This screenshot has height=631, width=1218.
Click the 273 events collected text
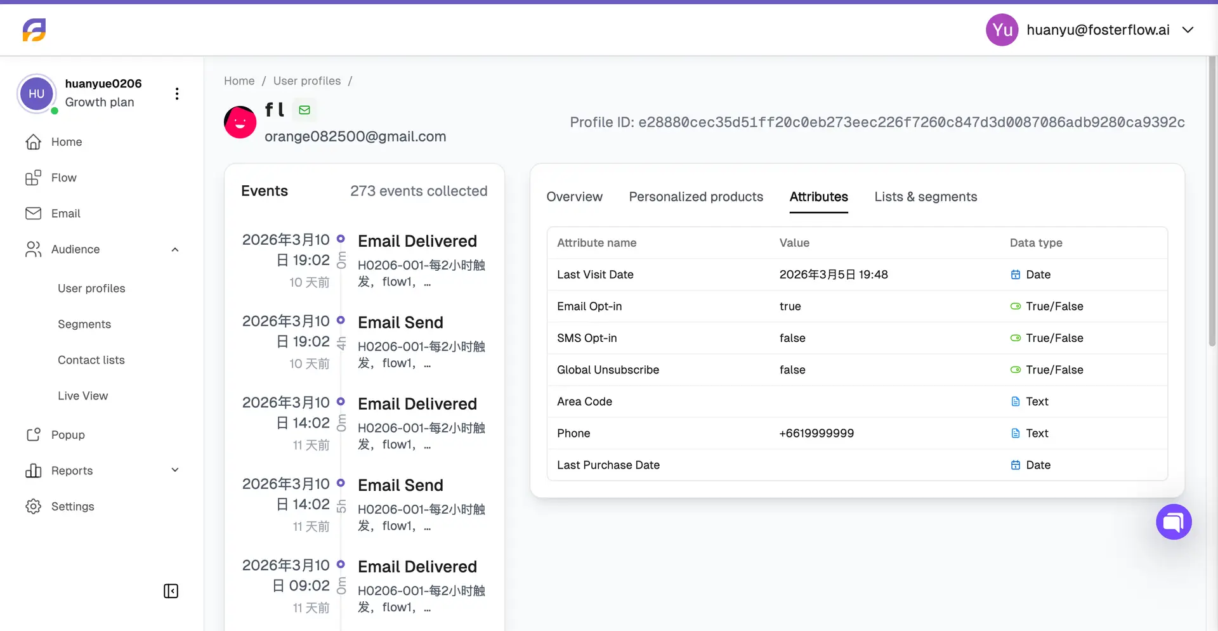[x=419, y=191]
